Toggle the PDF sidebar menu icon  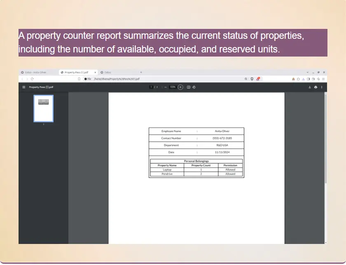[24, 87]
